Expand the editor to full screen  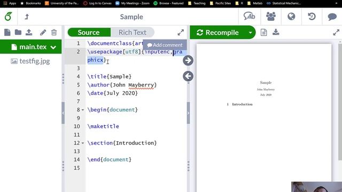[x=181, y=33]
